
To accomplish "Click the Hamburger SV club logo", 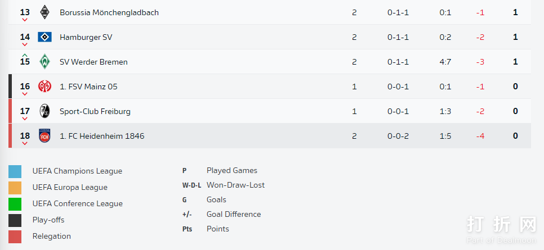I will pyautogui.click(x=44, y=37).
